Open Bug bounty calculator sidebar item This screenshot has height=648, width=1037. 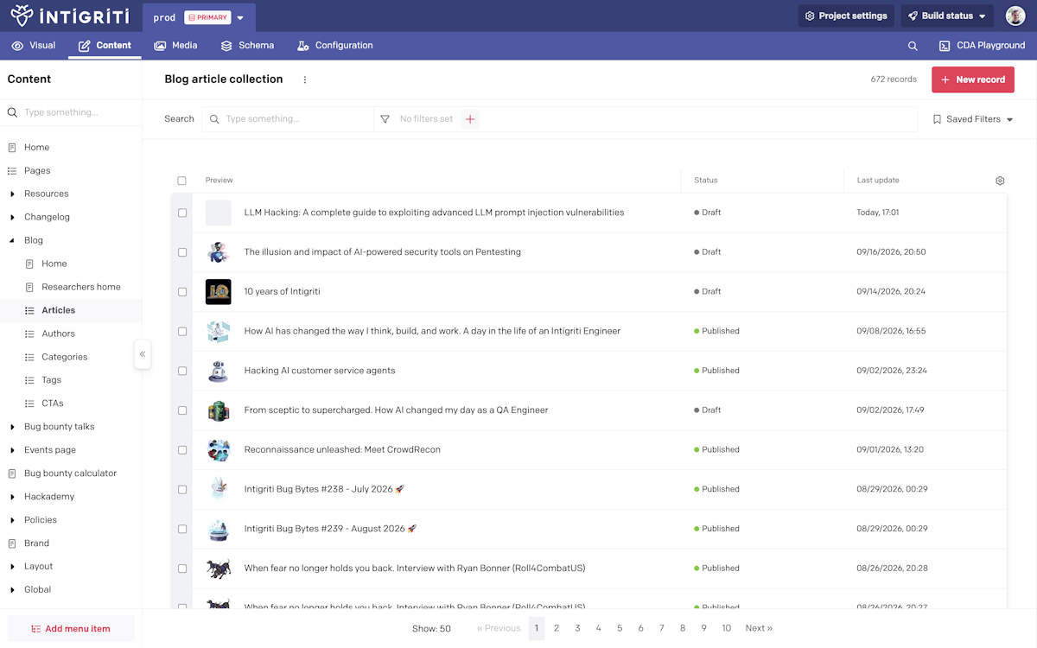71,473
